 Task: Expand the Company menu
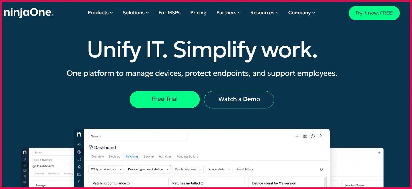coord(302,13)
